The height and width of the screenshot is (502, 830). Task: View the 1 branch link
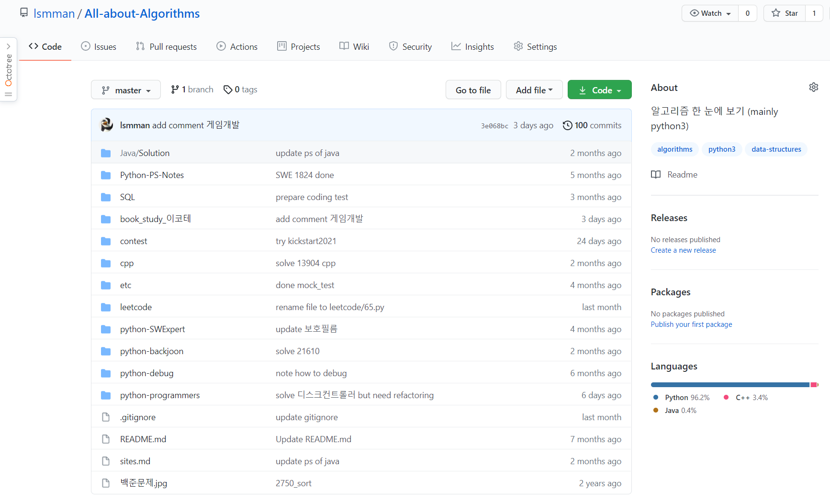pos(192,89)
